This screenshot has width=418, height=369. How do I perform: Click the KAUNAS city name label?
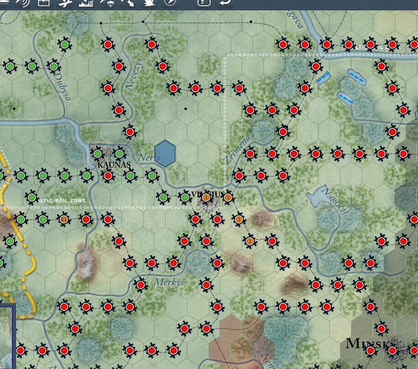114,165
